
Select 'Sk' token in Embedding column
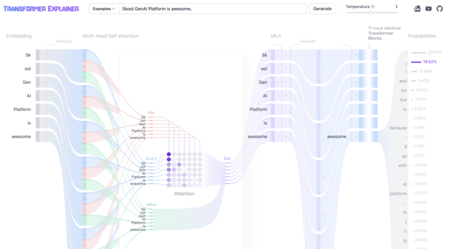click(28, 55)
